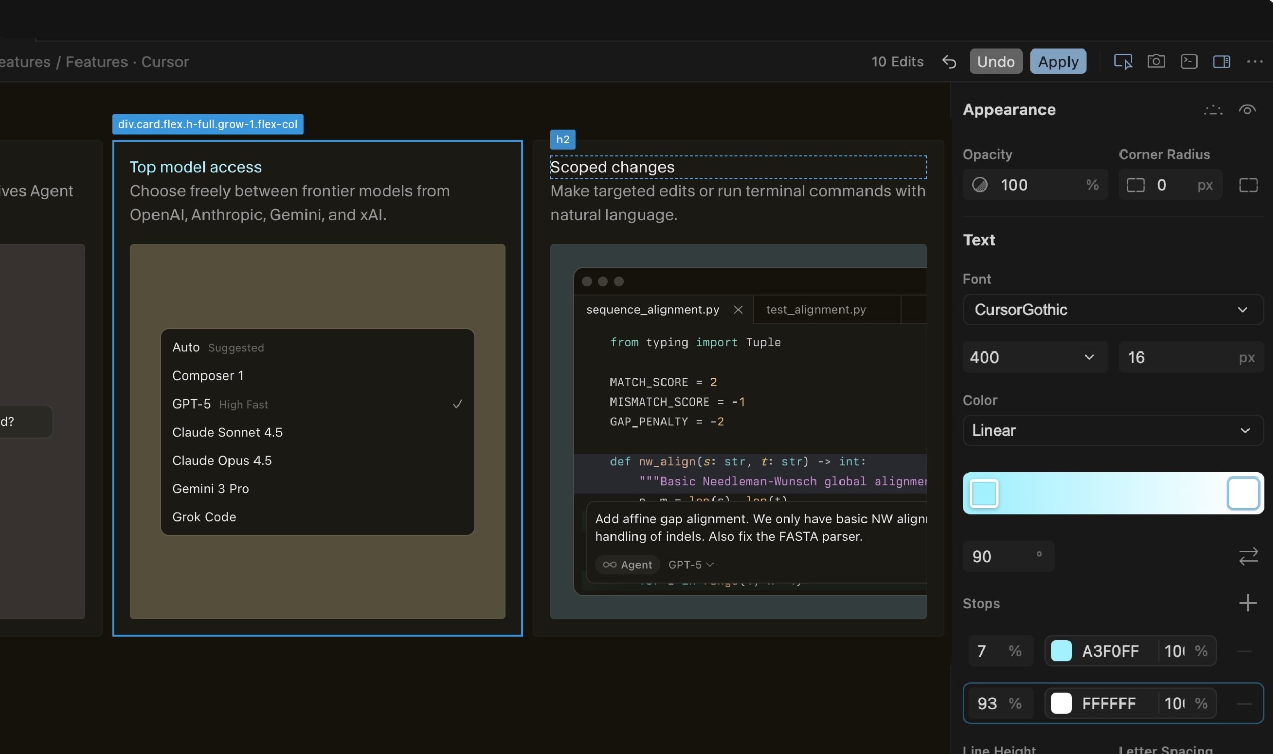Screen dimensions: 1273x754
Task: Click the font size field showing 16
Action: [x=1191, y=357]
